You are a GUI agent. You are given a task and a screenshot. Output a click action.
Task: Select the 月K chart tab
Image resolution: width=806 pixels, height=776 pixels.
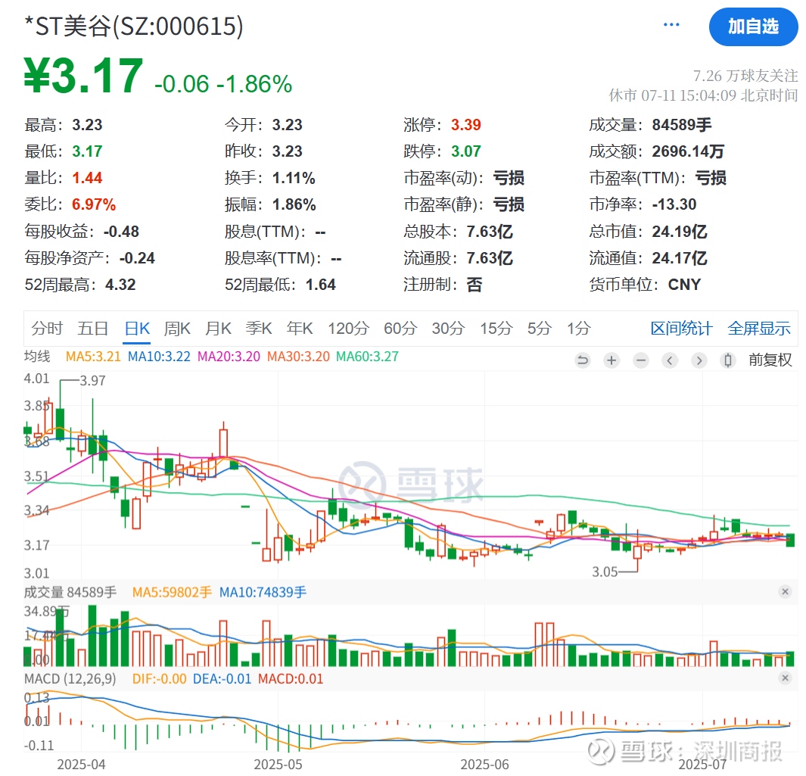218,328
